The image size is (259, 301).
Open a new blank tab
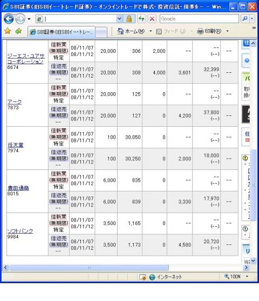tap(101, 32)
